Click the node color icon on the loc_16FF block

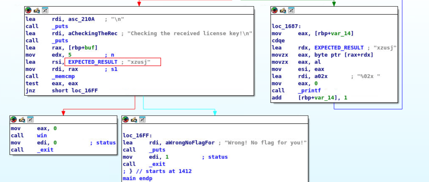tap(125, 120)
